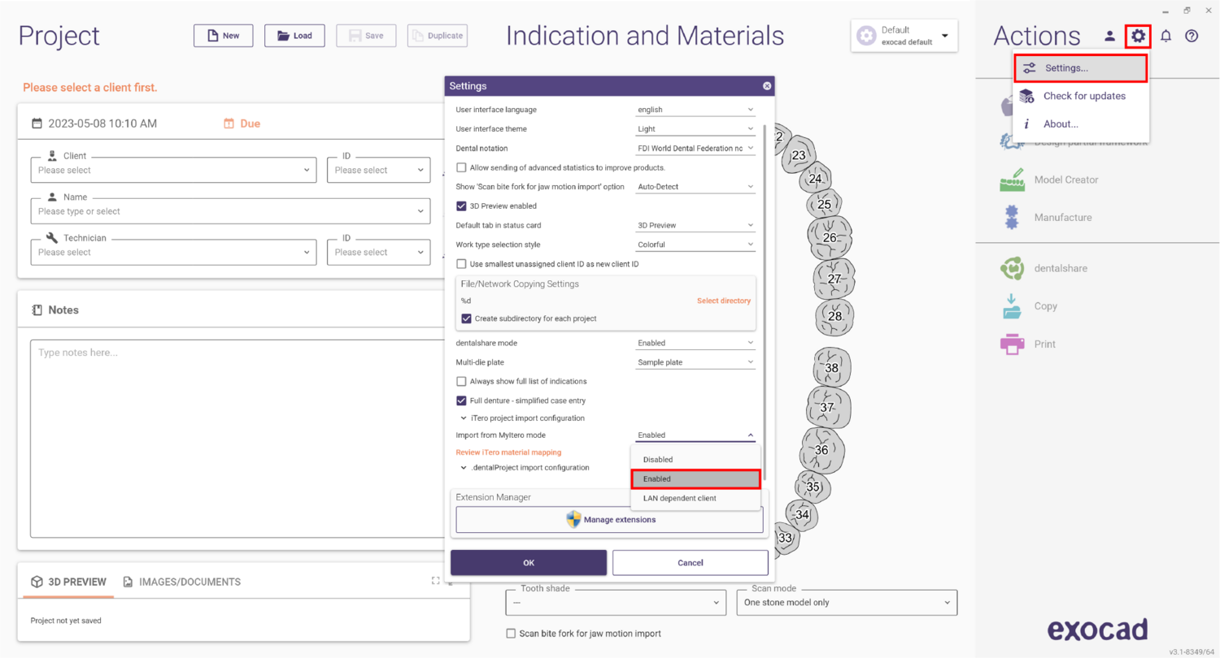Viewport: 1220px width, 658px height.
Task: Switch to the 3D PREVIEW tab
Action: [x=68, y=582]
